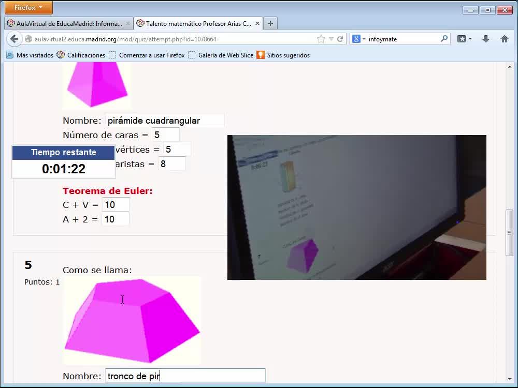
Task: Go to the home page icon
Action: 504,39
